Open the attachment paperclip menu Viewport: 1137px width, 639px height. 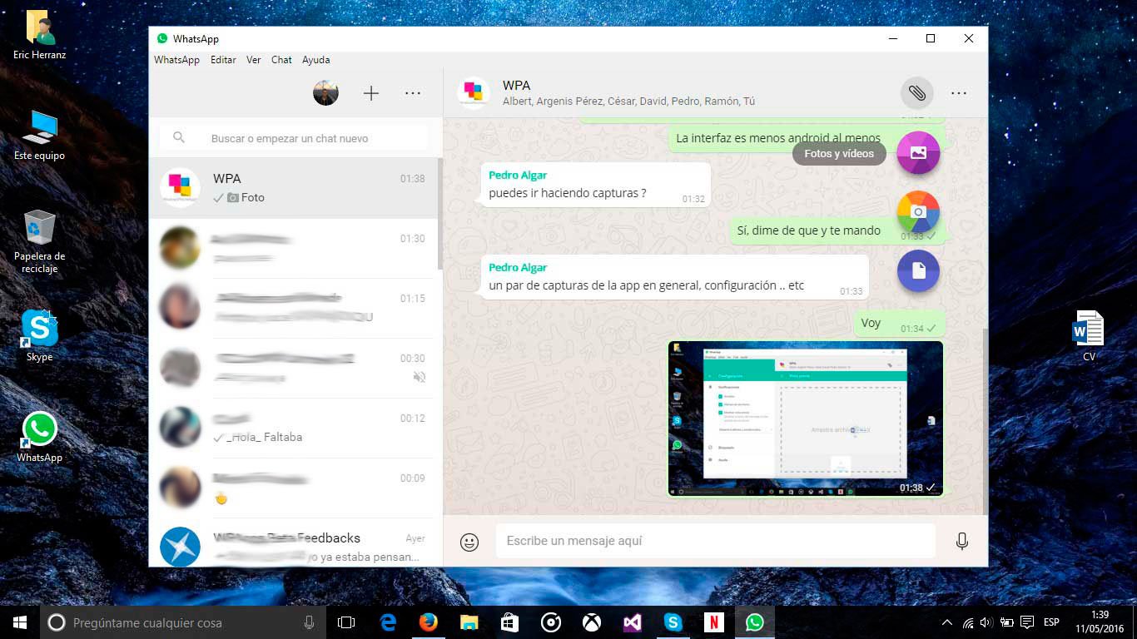[x=916, y=93]
